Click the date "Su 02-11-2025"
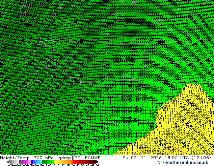The width and height of the screenshot is (214, 166). (142, 158)
